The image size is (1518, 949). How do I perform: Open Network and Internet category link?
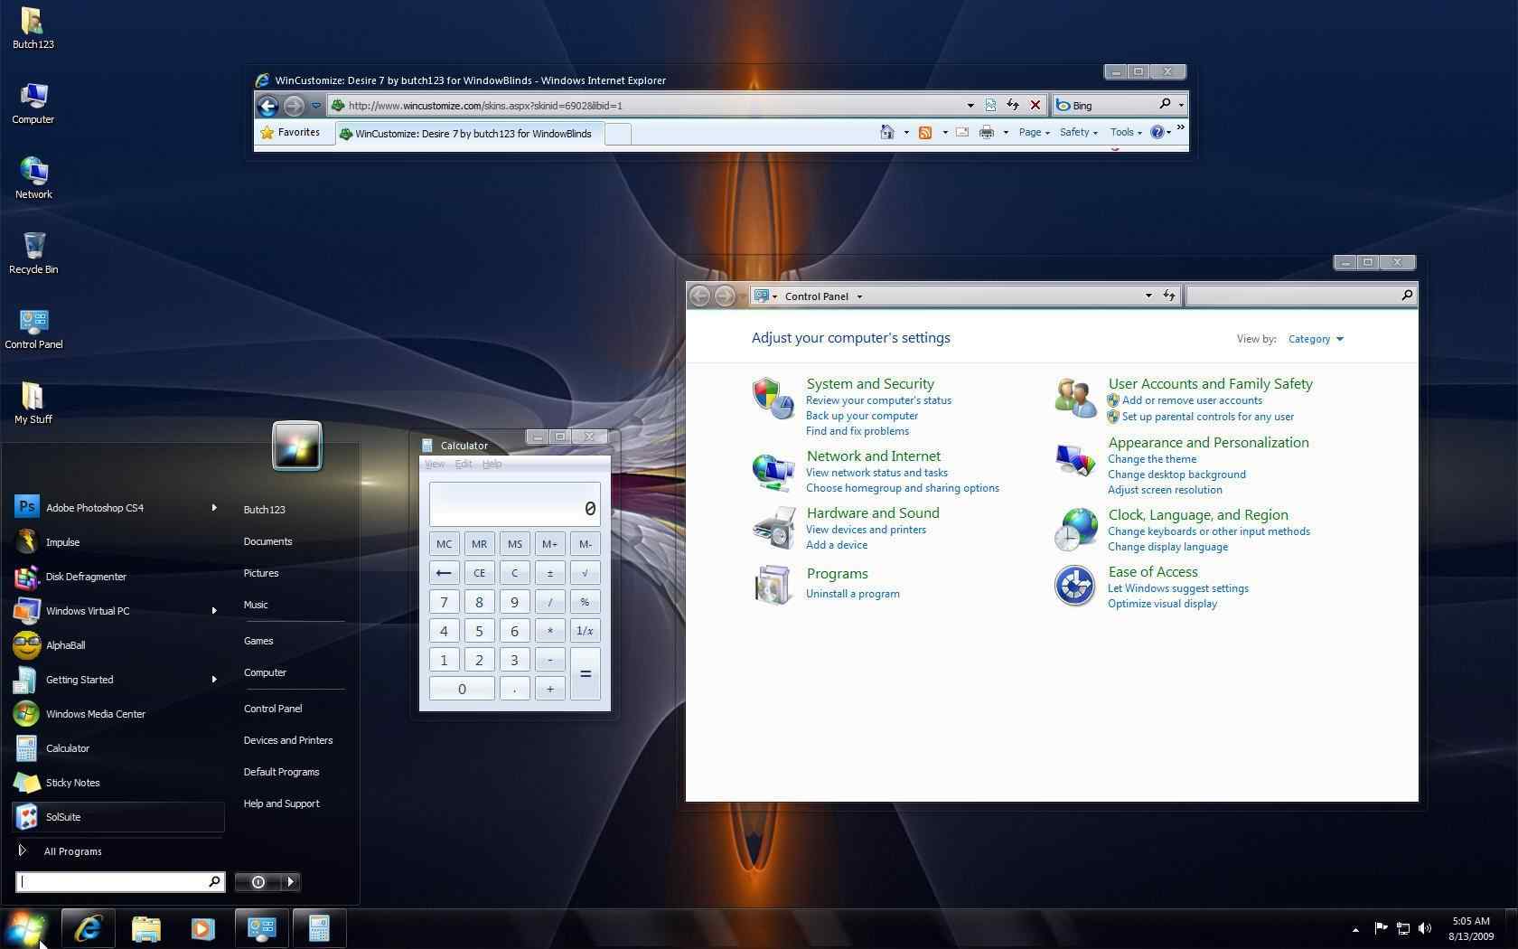pyautogui.click(x=873, y=456)
